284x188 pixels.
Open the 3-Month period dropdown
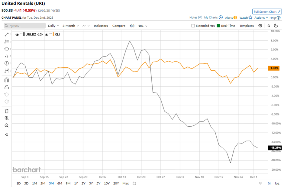point(70,26)
